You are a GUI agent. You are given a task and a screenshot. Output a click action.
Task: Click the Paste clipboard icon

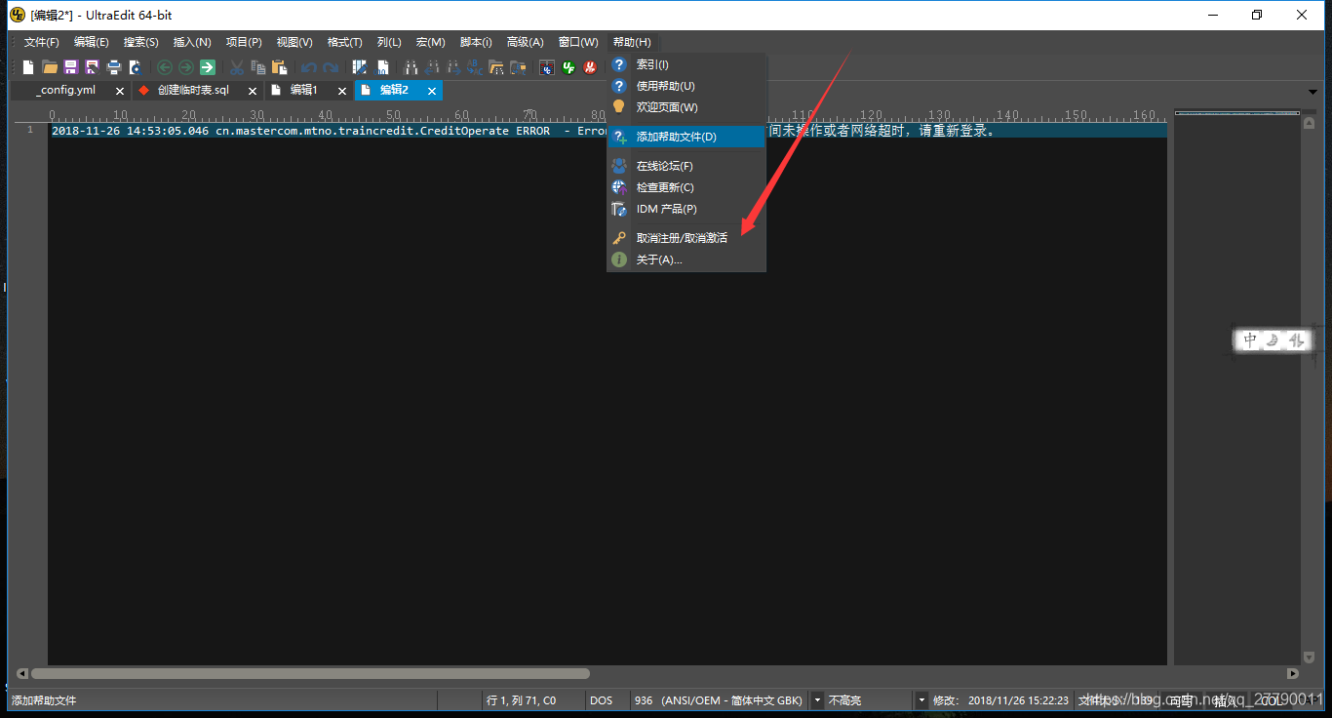coord(279,67)
